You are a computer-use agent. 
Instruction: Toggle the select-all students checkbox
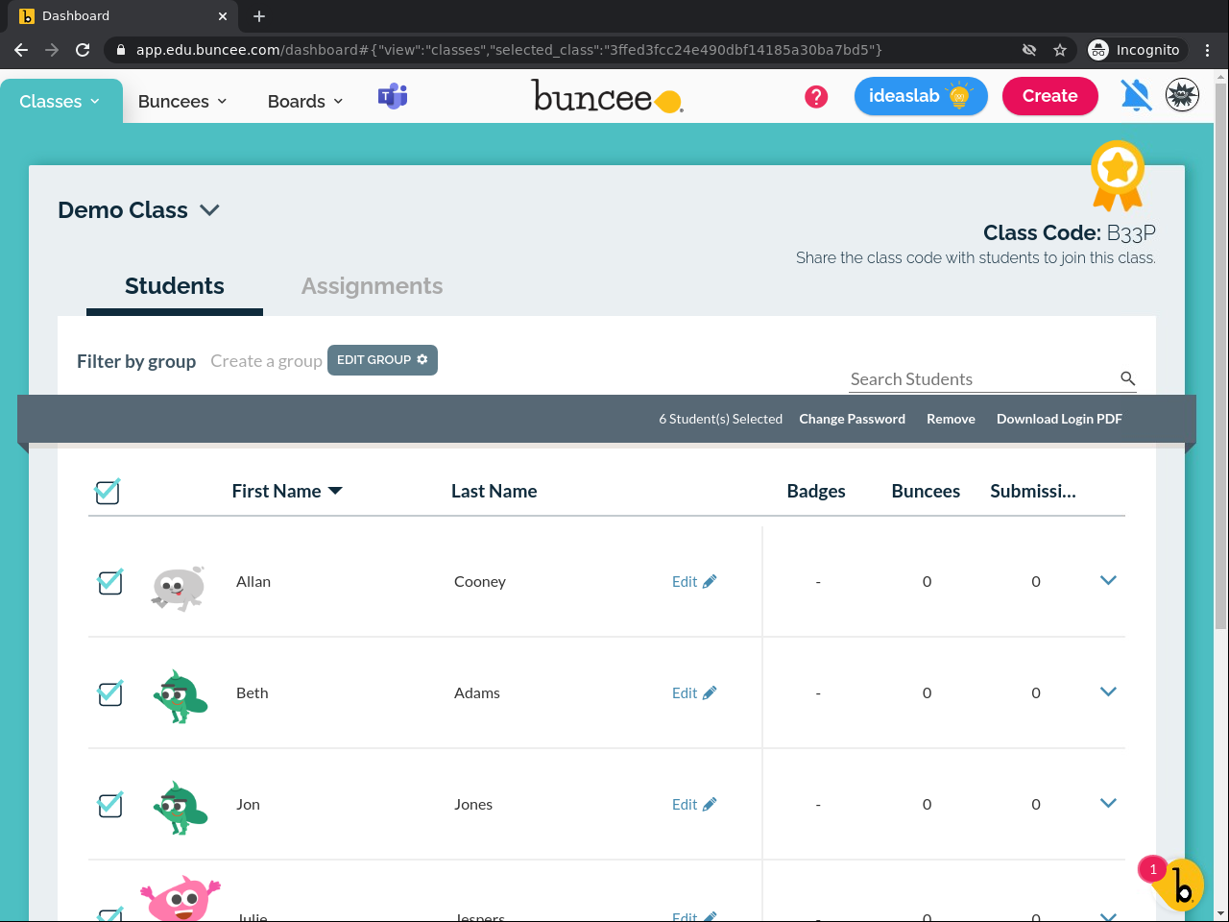(108, 491)
